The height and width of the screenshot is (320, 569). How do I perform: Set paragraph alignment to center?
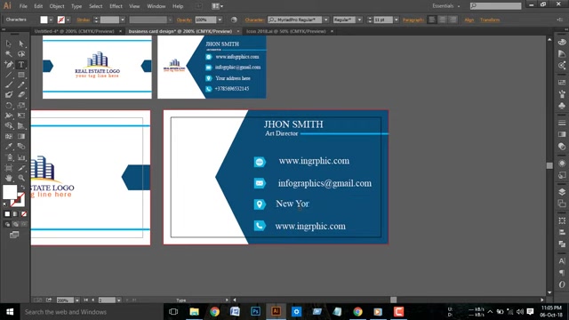[443, 20]
